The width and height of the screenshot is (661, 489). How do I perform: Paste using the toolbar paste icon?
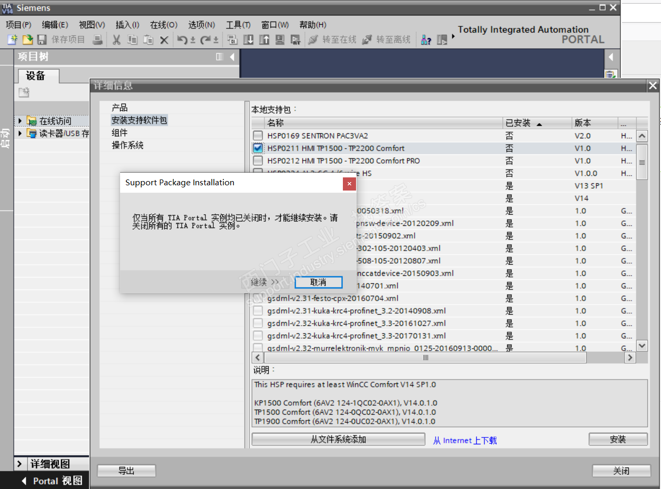tap(149, 39)
